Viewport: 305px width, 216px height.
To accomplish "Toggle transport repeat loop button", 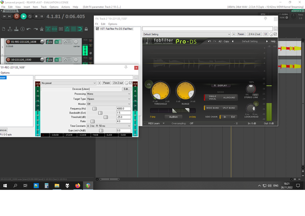I will (30, 17).
